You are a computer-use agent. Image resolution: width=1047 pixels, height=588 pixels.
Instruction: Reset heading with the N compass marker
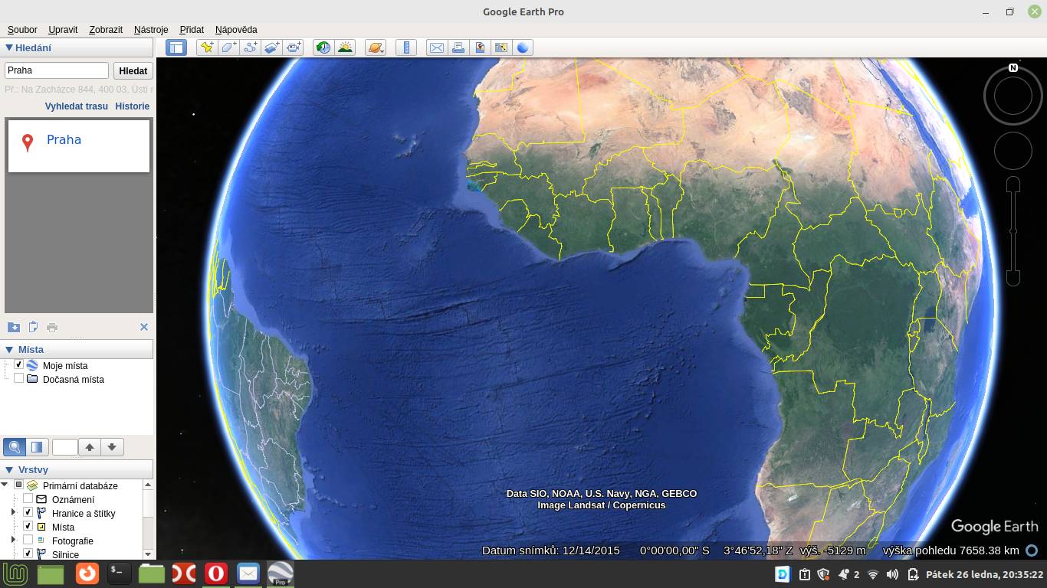tap(1013, 68)
